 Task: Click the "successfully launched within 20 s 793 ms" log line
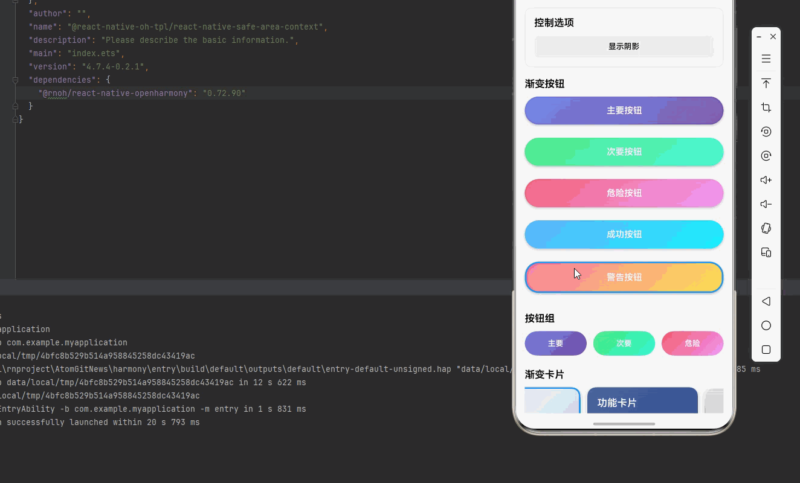[100, 422]
